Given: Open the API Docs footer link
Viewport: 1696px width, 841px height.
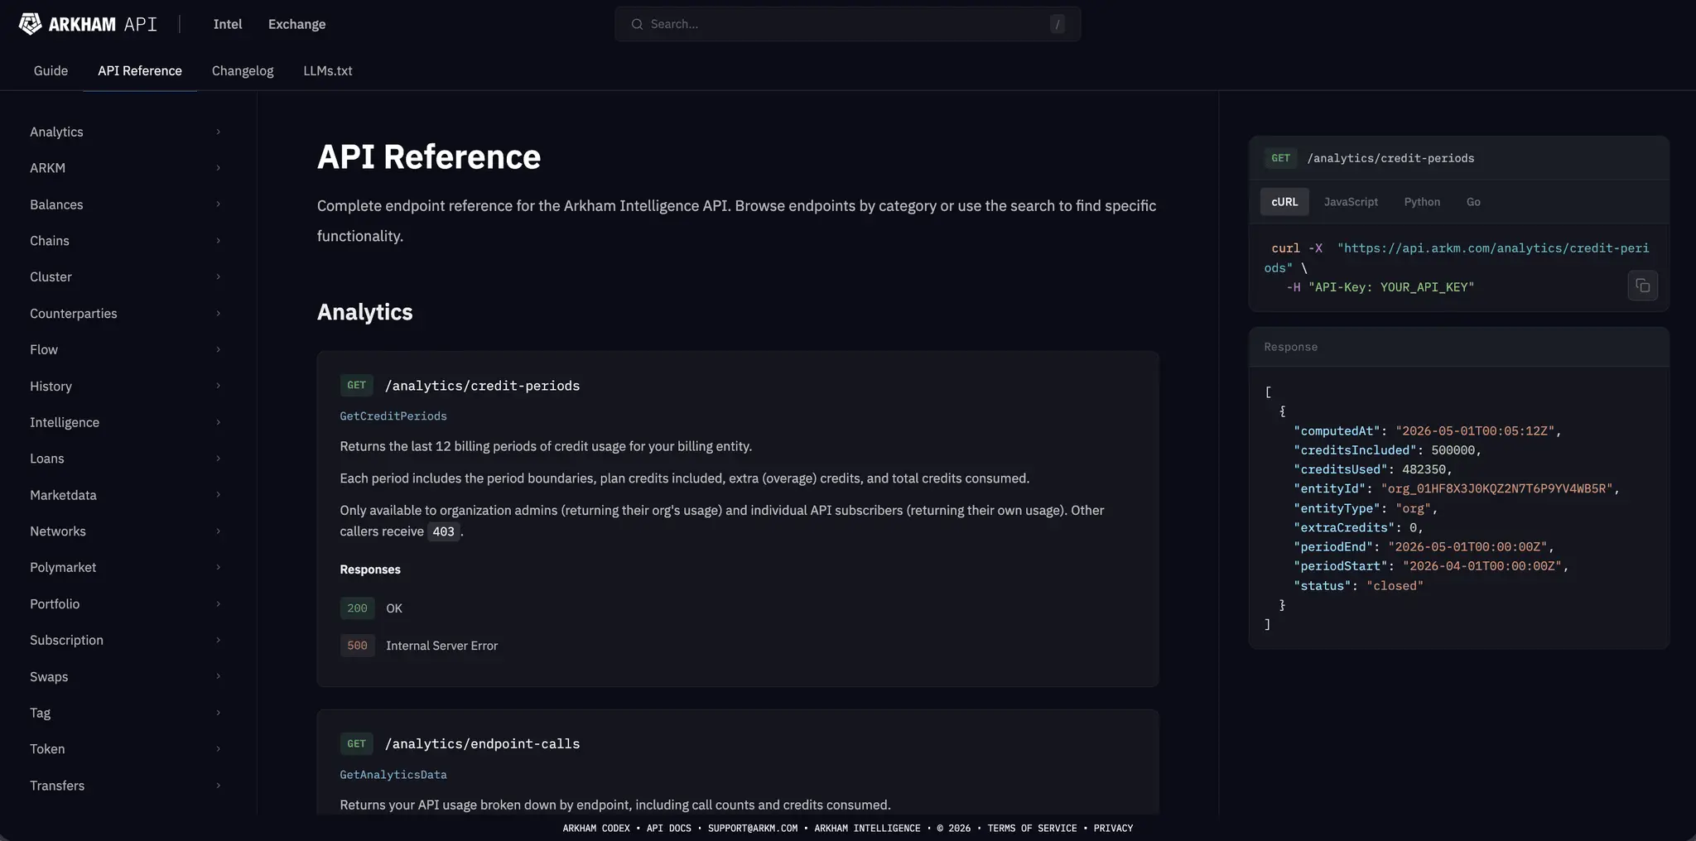Looking at the screenshot, I should [x=668, y=828].
